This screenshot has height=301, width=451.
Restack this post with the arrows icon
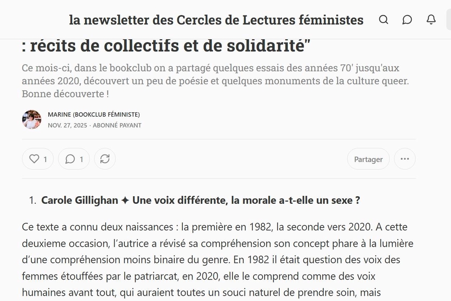click(x=105, y=159)
